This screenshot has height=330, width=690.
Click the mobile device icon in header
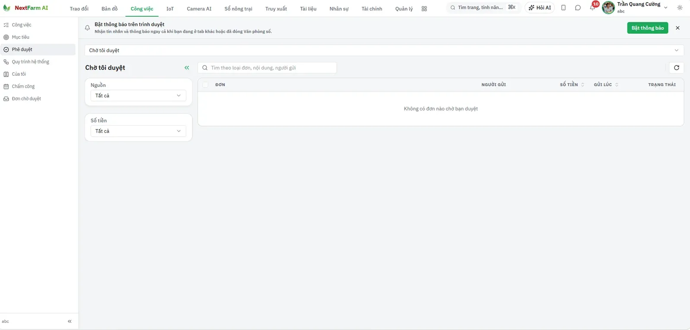tap(563, 8)
